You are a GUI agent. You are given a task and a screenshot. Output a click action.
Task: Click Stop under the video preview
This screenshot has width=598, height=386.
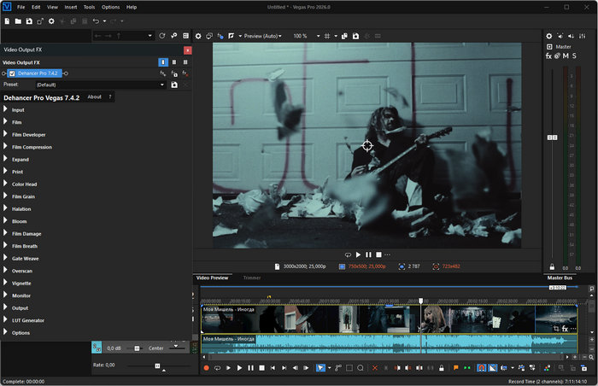pos(378,254)
